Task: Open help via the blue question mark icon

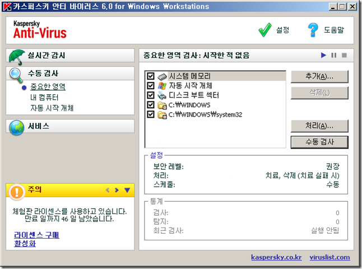Action: click(313, 30)
